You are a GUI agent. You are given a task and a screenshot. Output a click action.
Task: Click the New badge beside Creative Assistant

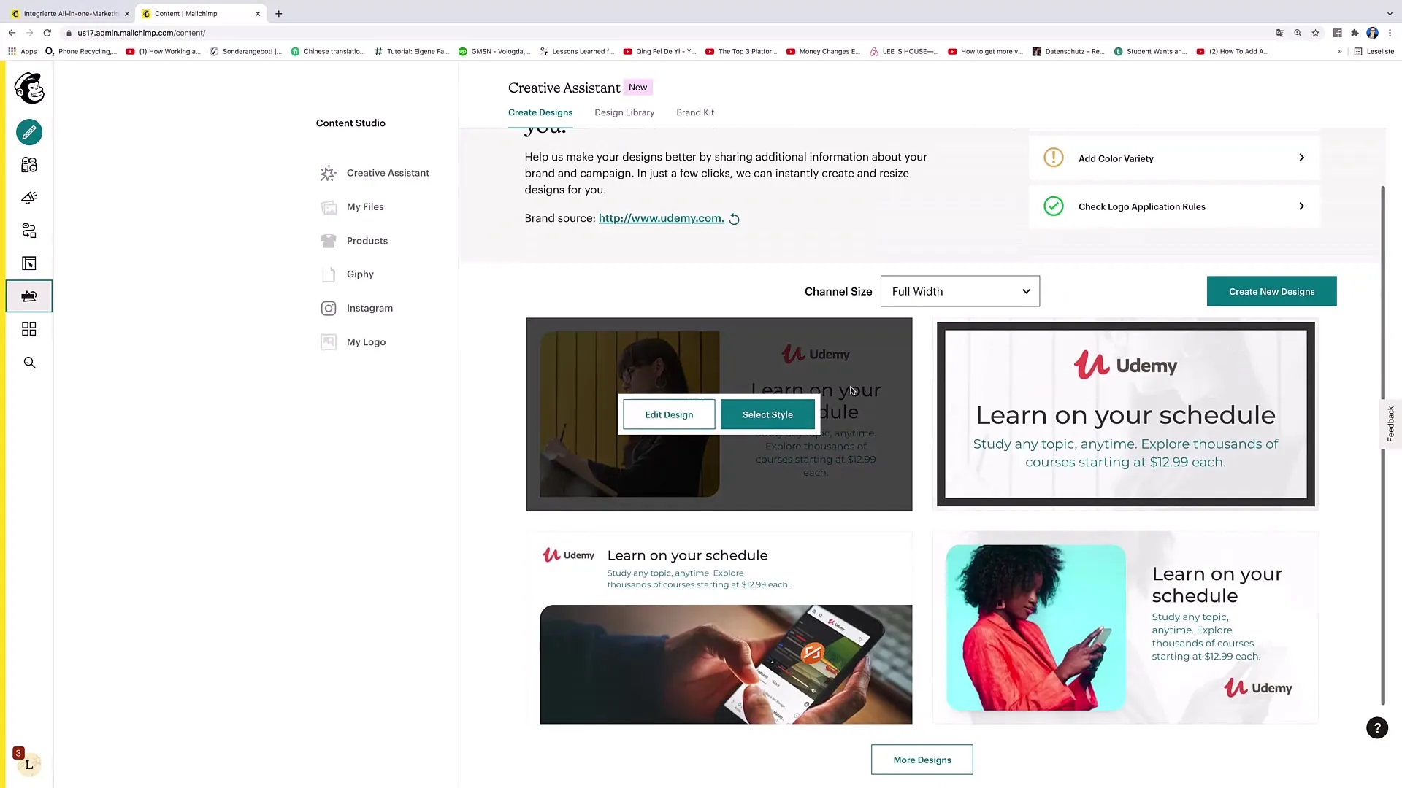pos(637,88)
